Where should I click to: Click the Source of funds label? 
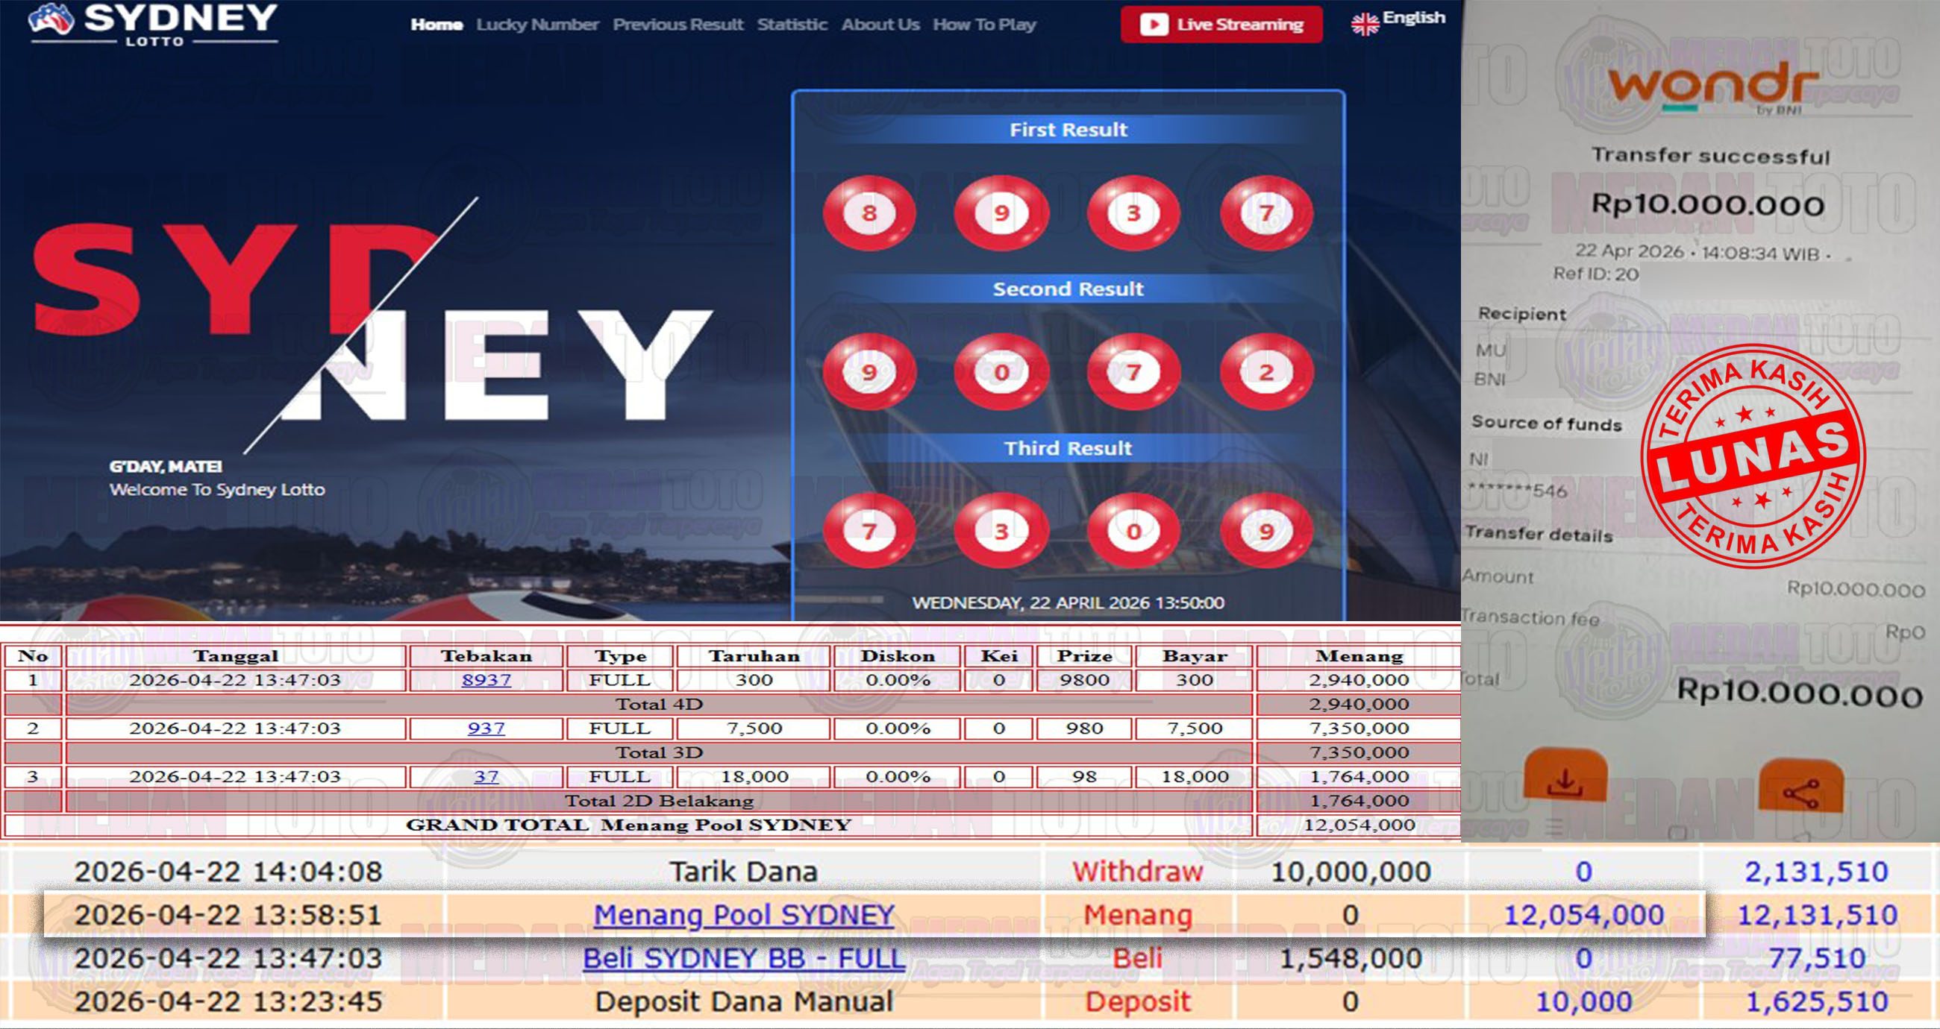click(1546, 423)
